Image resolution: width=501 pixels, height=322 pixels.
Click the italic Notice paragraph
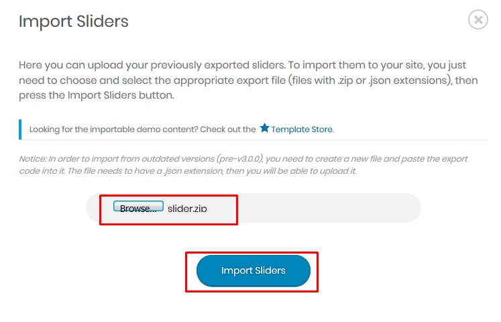pos(243,165)
